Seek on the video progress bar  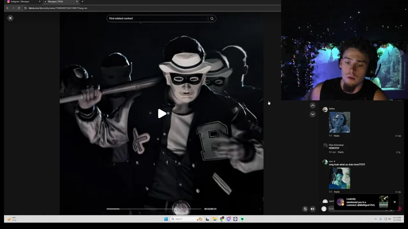(x=154, y=209)
